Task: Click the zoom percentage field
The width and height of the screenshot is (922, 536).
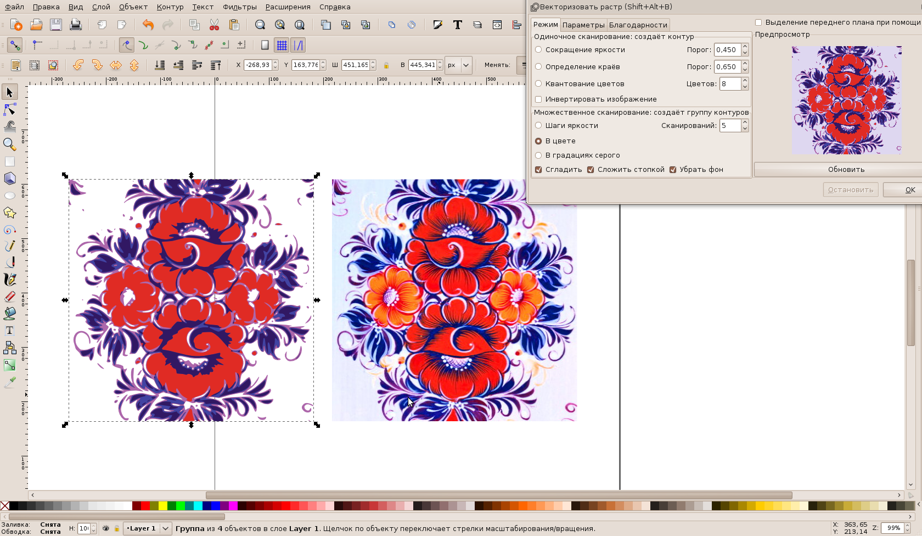Action: pyautogui.click(x=893, y=528)
